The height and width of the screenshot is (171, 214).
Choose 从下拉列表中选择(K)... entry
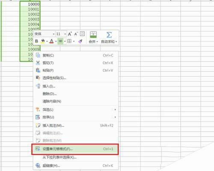[76, 157]
